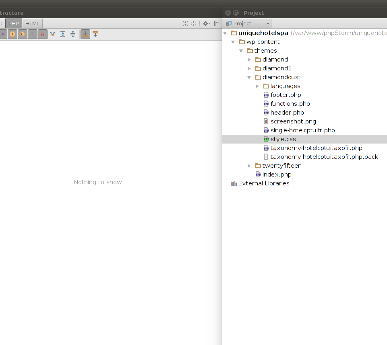387x345 pixels.
Task: Select the uniquehotelspa project root folder icon
Action: click(234, 33)
